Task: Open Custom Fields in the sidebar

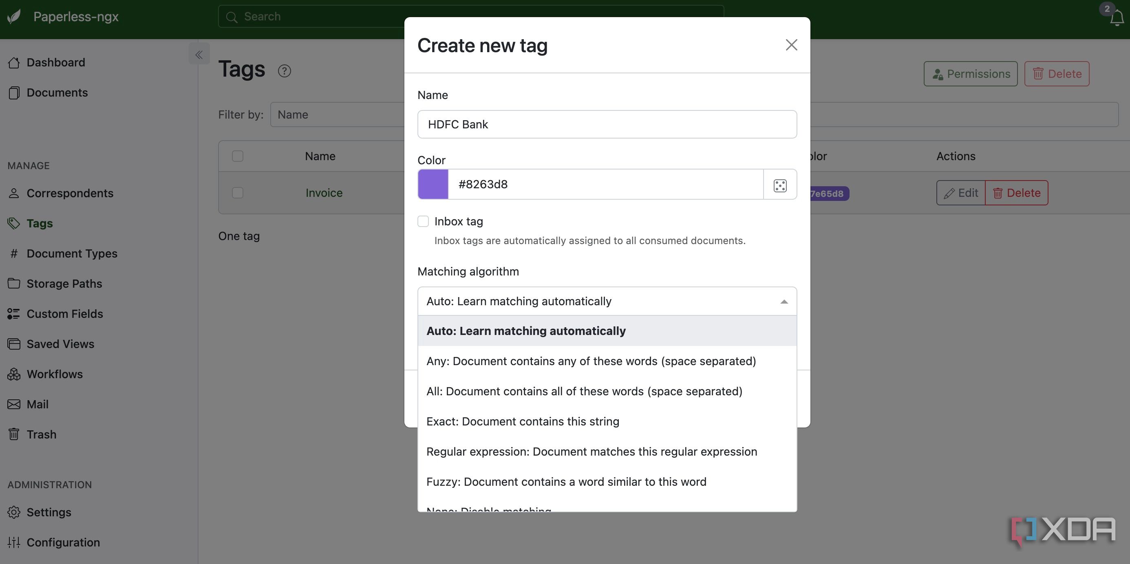Action: click(64, 313)
